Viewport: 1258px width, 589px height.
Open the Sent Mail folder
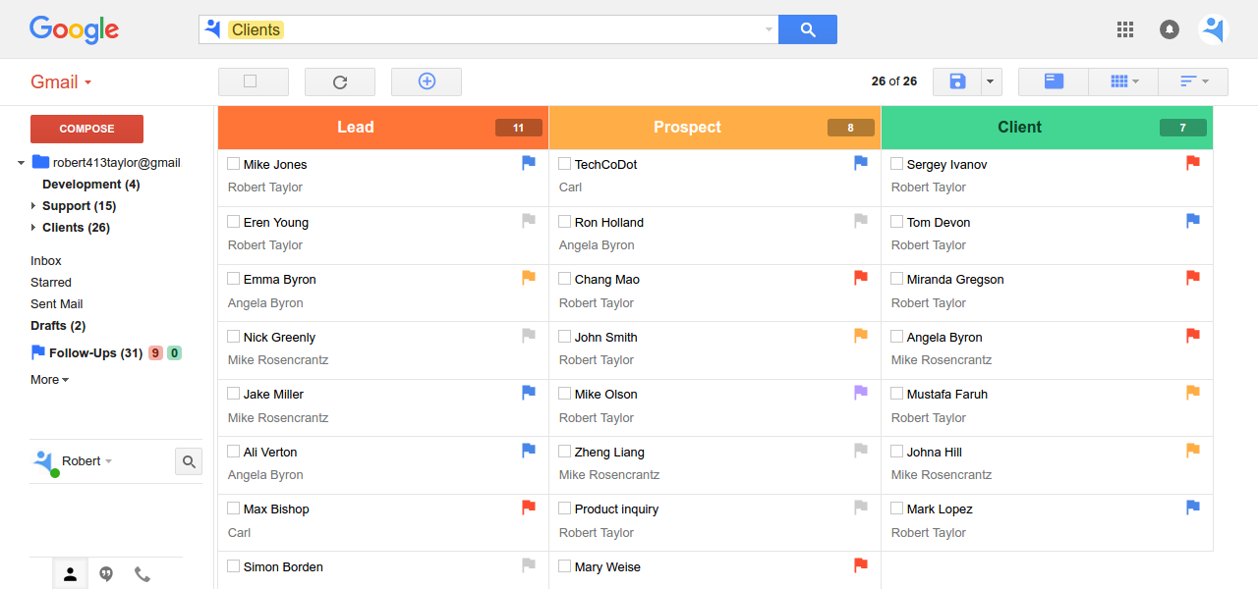pyautogui.click(x=57, y=304)
